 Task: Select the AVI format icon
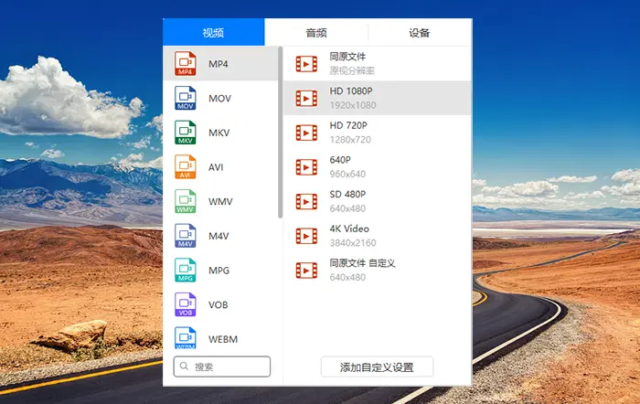[186, 167]
